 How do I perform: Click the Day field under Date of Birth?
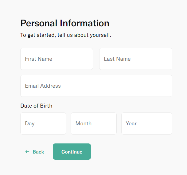click(43, 124)
